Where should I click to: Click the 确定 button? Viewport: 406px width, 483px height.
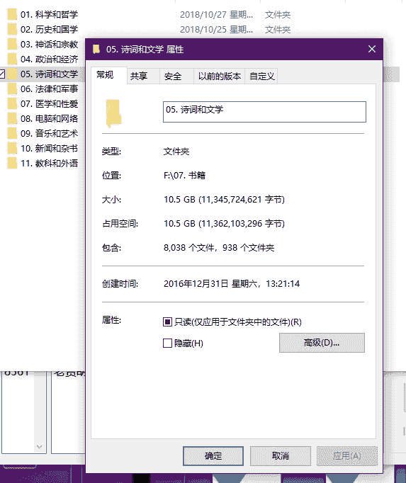click(213, 456)
